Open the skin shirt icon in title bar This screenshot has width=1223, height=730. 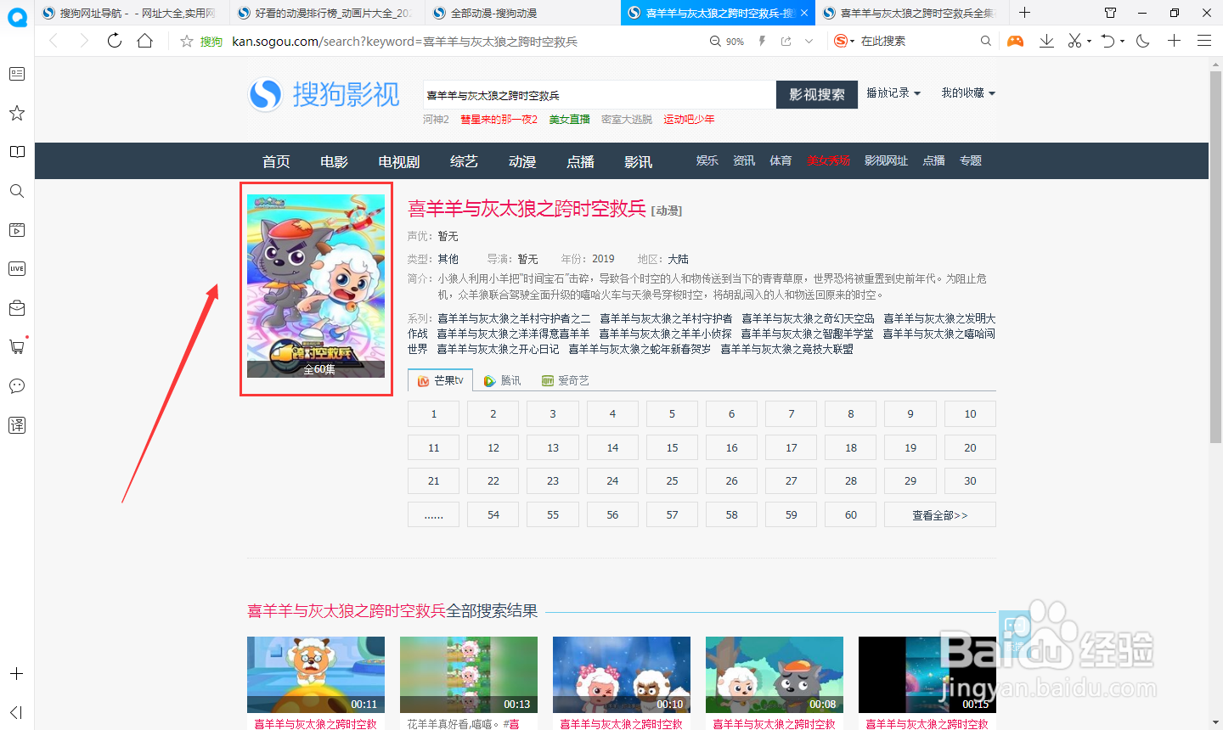[1110, 13]
